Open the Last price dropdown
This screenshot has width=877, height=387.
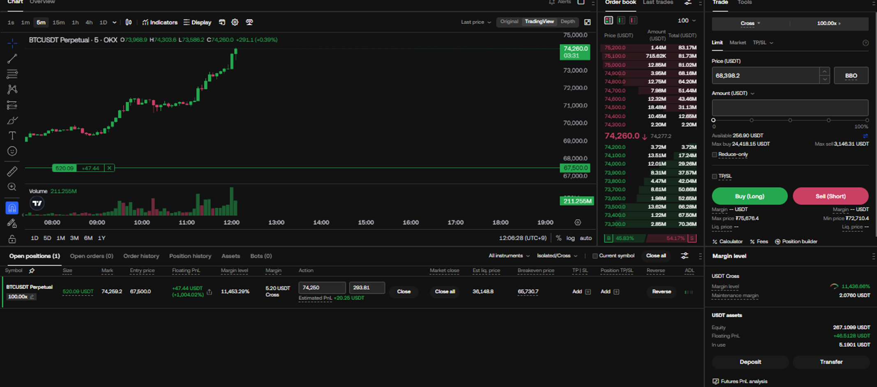476,22
